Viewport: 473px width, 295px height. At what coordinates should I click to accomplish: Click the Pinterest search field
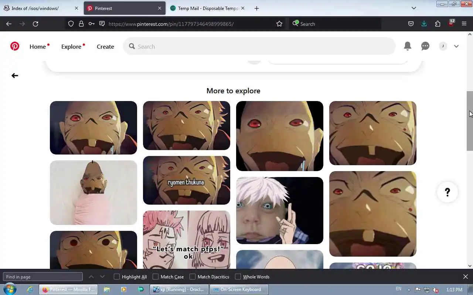click(259, 46)
